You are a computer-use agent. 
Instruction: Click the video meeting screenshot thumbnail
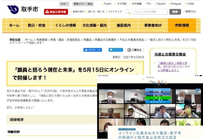pos(150,106)
